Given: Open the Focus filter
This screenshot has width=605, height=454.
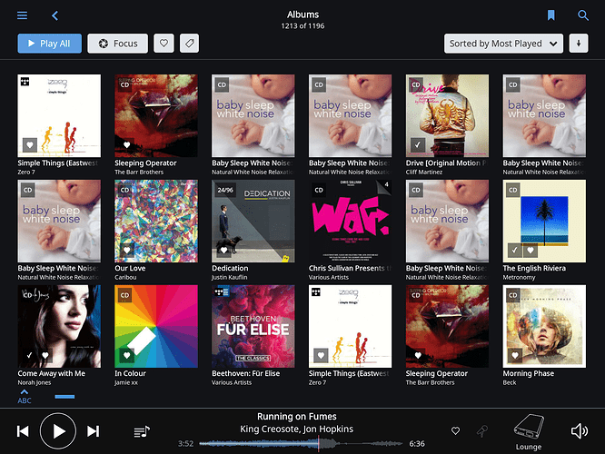Looking at the screenshot, I should click(118, 44).
